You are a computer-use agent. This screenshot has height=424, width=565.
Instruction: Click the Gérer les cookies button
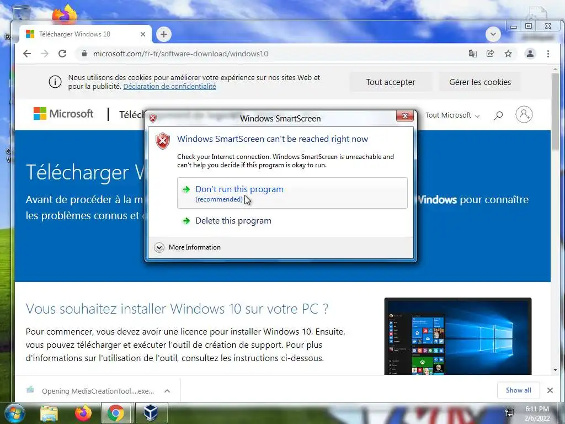[x=480, y=82]
